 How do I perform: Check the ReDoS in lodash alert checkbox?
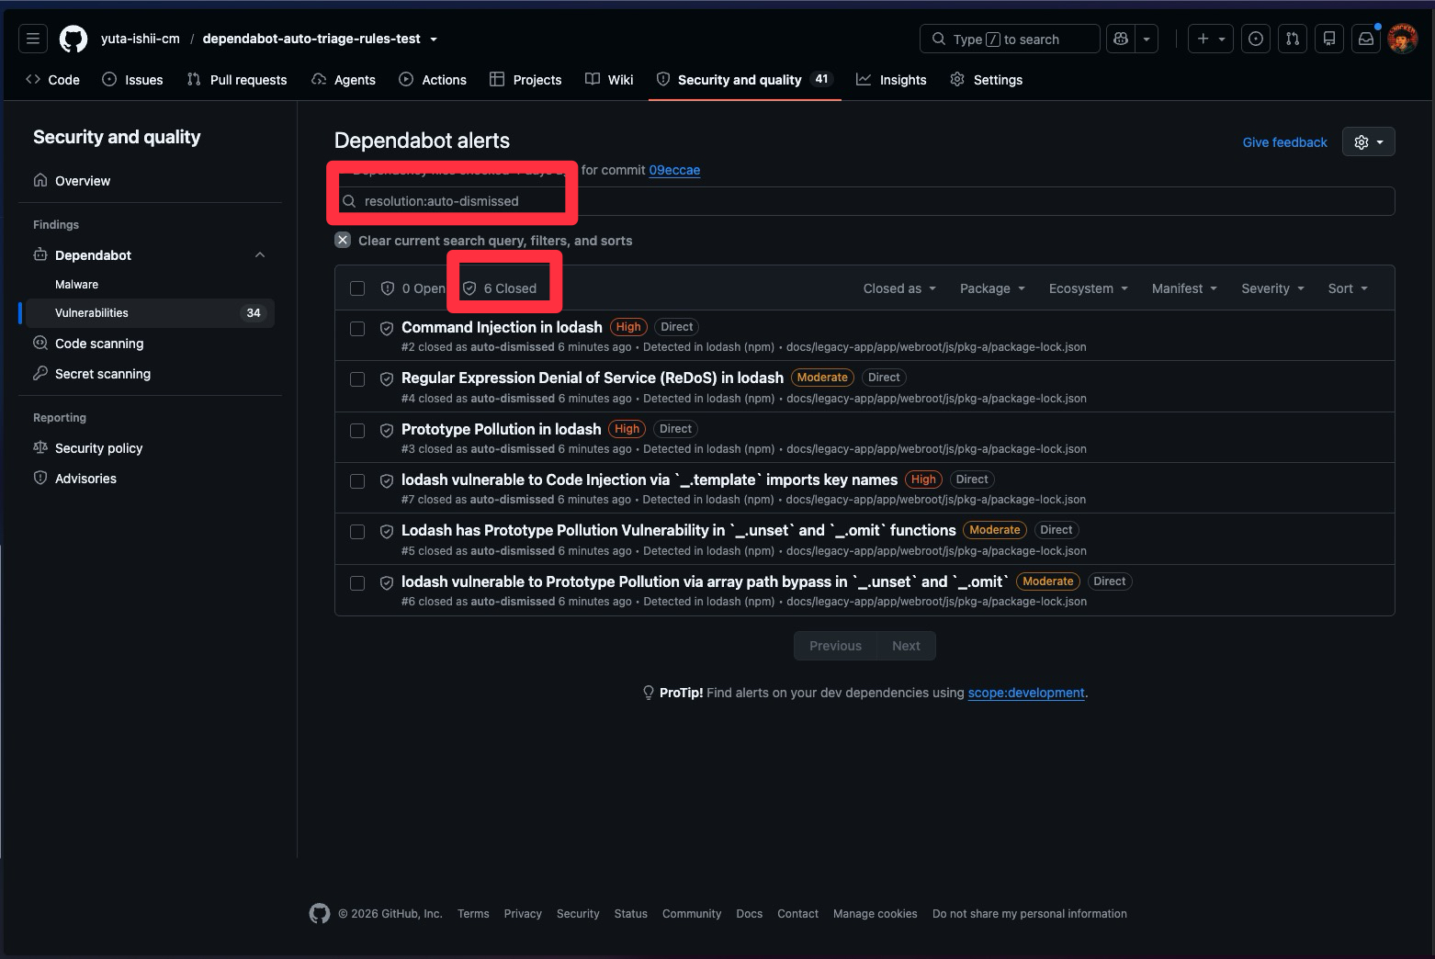357,379
